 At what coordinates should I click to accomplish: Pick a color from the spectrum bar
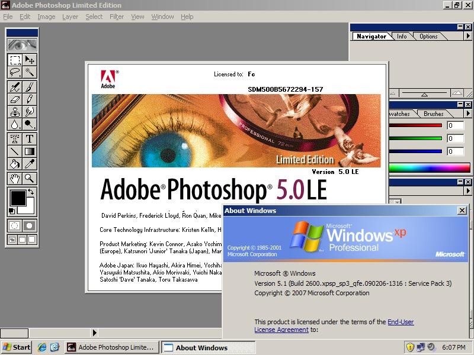pyautogui.click(x=430, y=167)
